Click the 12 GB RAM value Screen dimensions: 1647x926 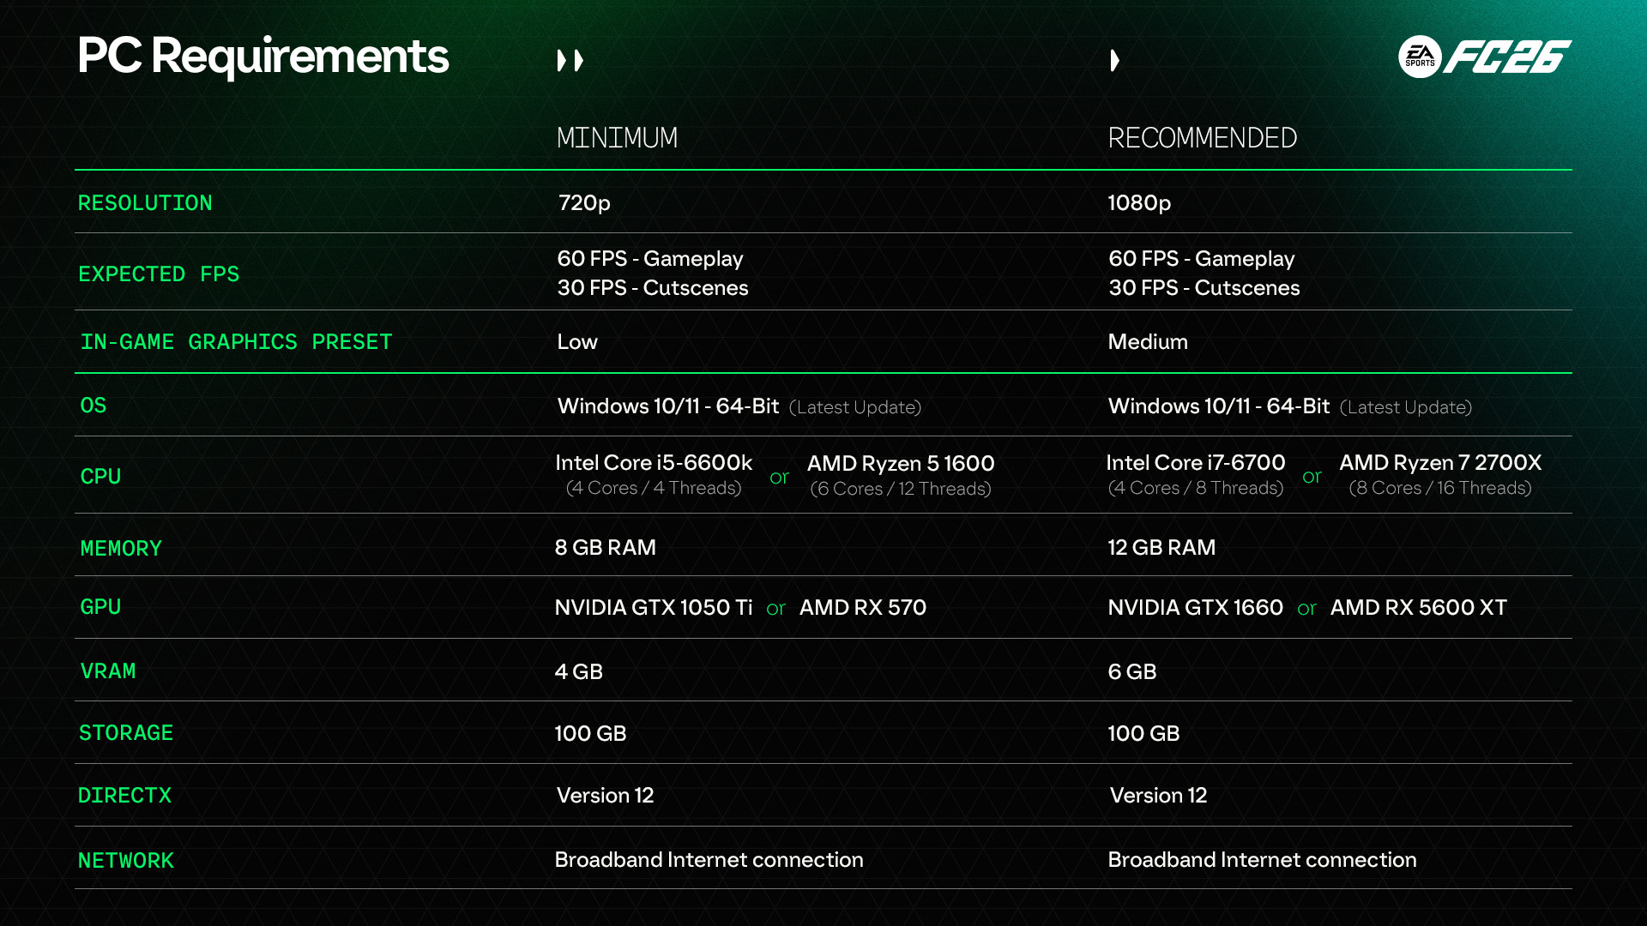pyautogui.click(x=1161, y=548)
